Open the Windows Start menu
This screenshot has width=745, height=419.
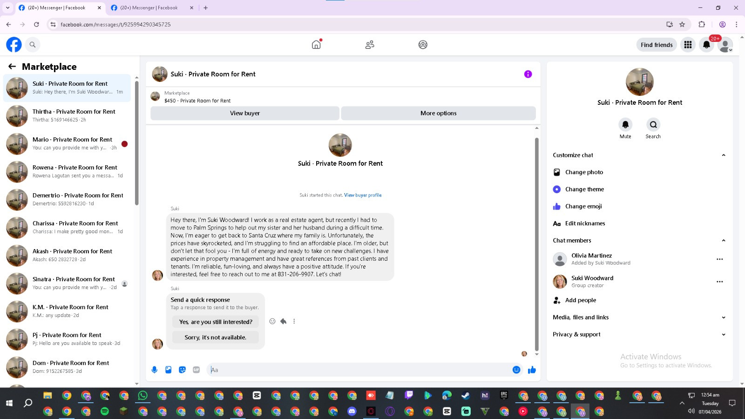click(9, 403)
